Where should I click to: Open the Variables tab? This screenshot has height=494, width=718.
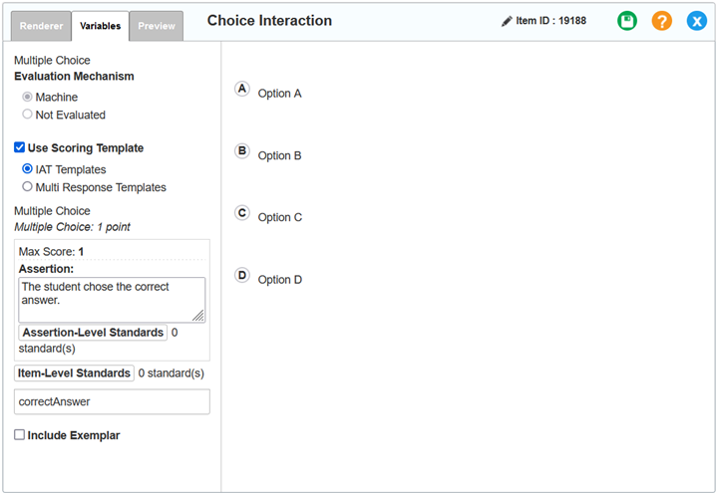[100, 26]
